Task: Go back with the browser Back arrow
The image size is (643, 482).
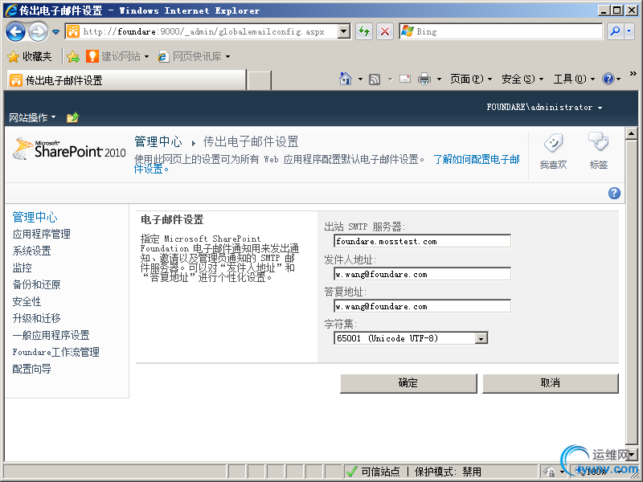Action: pyautogui.click(x=15, y=31)
